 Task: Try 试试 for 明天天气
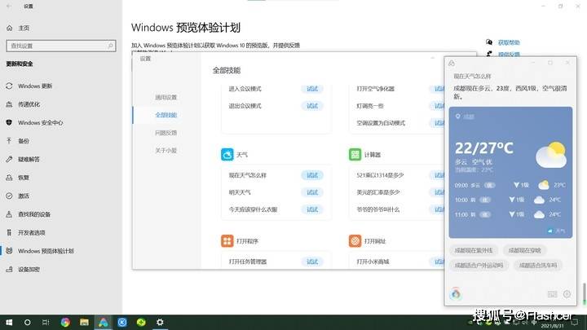pyautogui.click(x=312, y=192)
